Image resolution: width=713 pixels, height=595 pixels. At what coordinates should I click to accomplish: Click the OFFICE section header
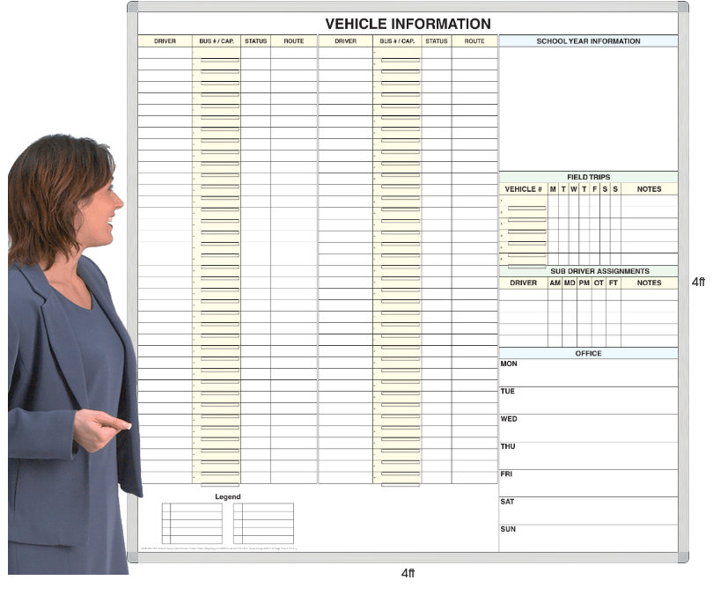tap(588, 353)
